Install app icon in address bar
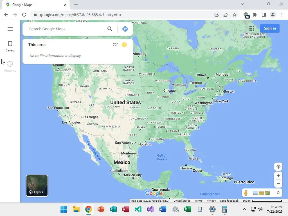This screenshot has height=216, width=288. [x=217, y=15]
